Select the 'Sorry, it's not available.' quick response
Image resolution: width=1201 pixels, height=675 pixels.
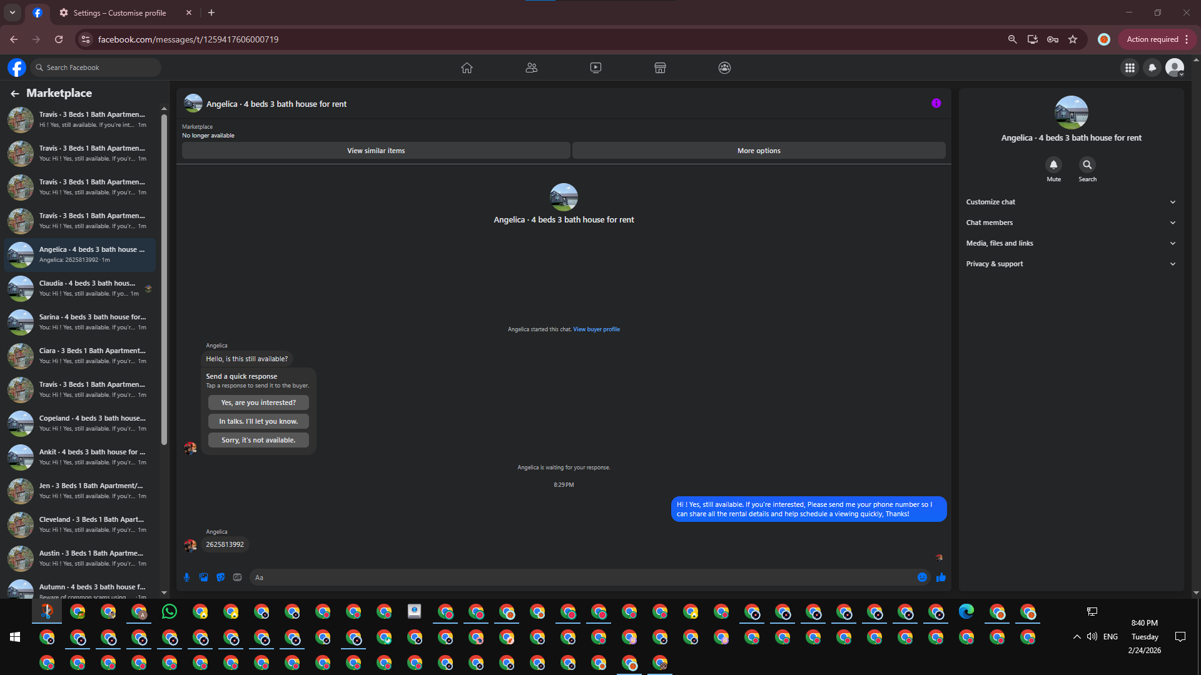click(258, 440)
